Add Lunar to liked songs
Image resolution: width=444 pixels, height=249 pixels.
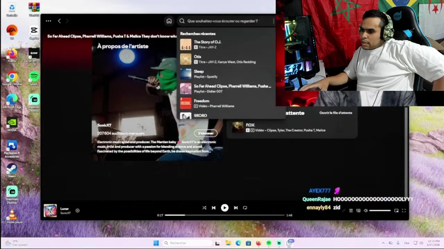click(77, 210)
